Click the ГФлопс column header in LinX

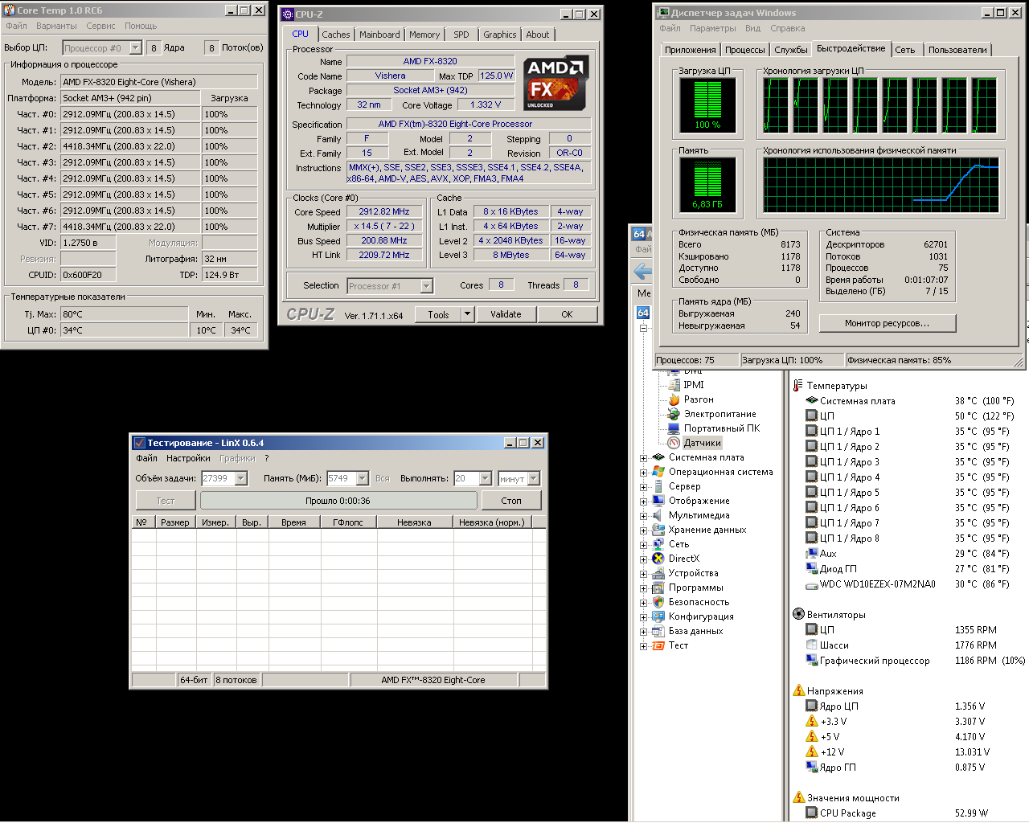pos(348,522)
